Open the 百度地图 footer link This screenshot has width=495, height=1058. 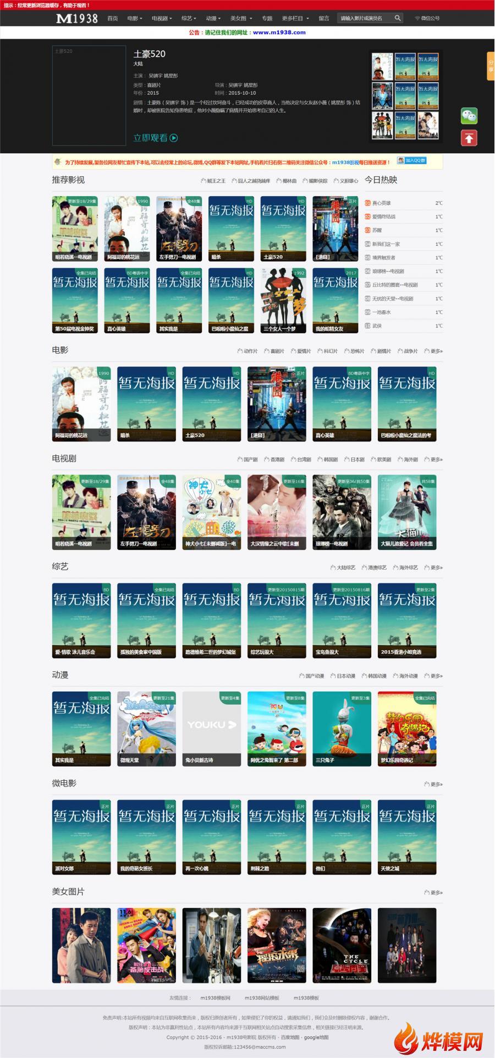[x=290, y=1037]
